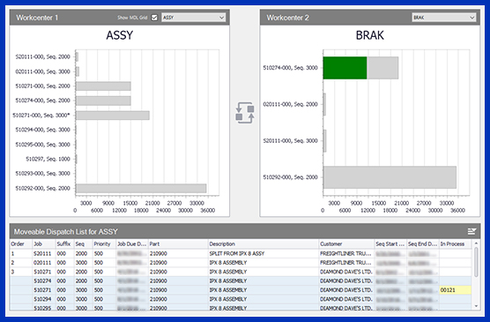
Task: Click SPLIT FROM IPX 8 ASSY description
Action: pos(237,253)
